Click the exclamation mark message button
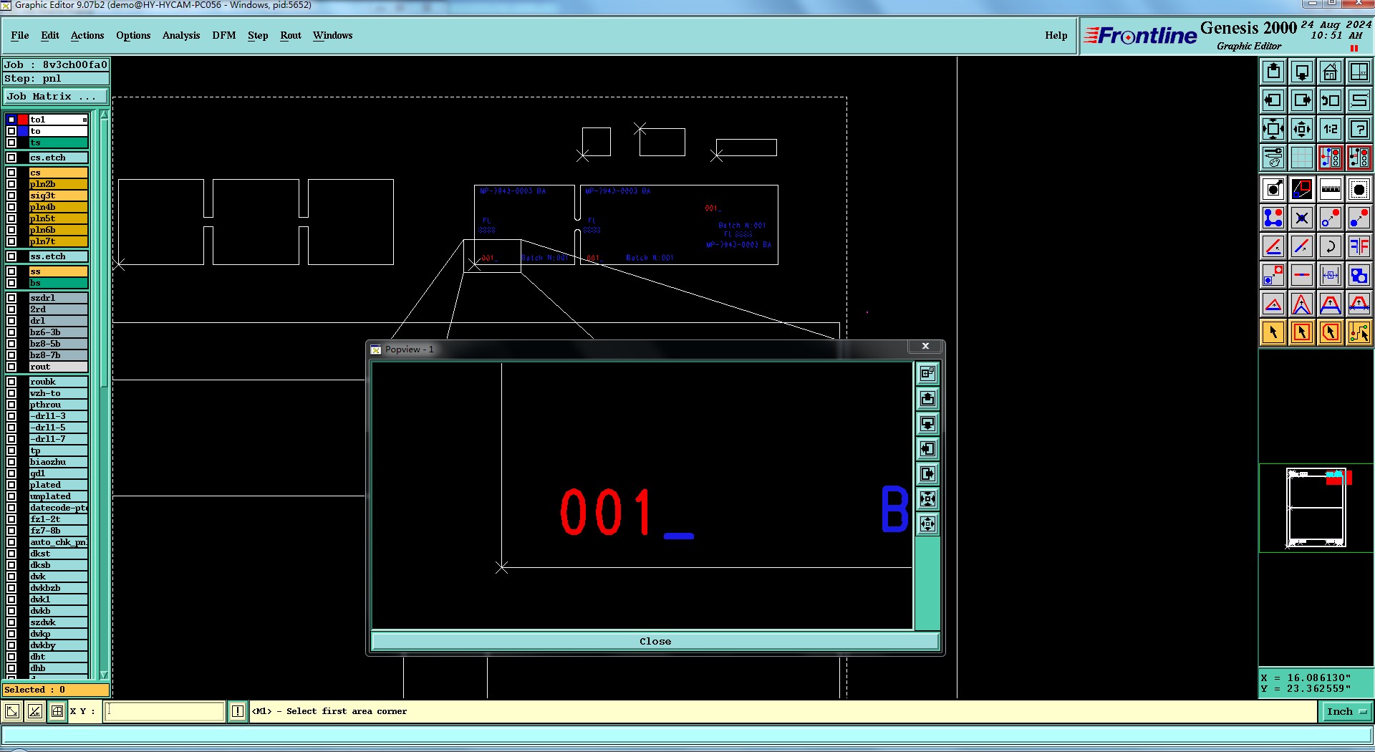Image resolution: width=1375 pixels, height=752 pixels. [x=238, y=711]
